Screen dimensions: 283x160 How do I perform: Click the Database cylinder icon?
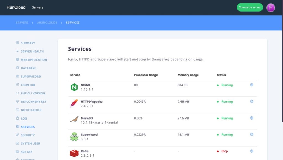click(x=17, y=68)
